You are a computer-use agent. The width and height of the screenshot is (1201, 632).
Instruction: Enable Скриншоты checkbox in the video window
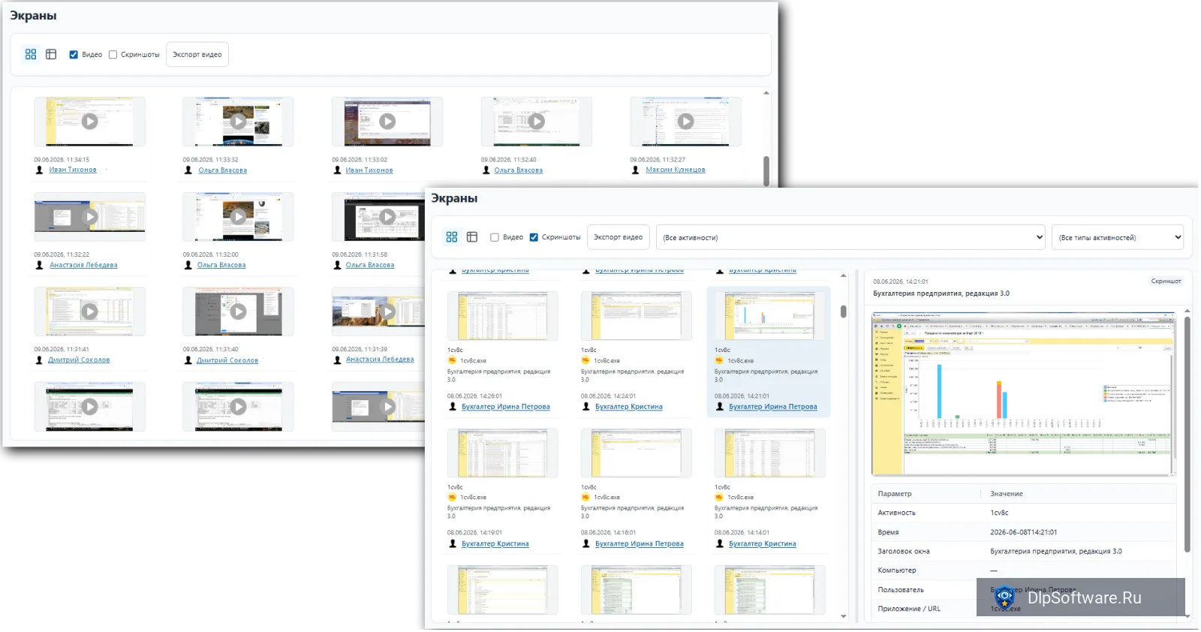(113, 55)
